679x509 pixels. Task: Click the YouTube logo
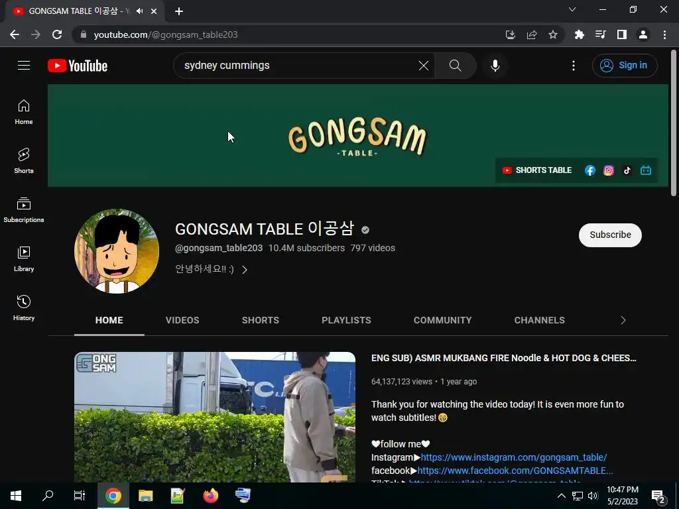point(78,66)
